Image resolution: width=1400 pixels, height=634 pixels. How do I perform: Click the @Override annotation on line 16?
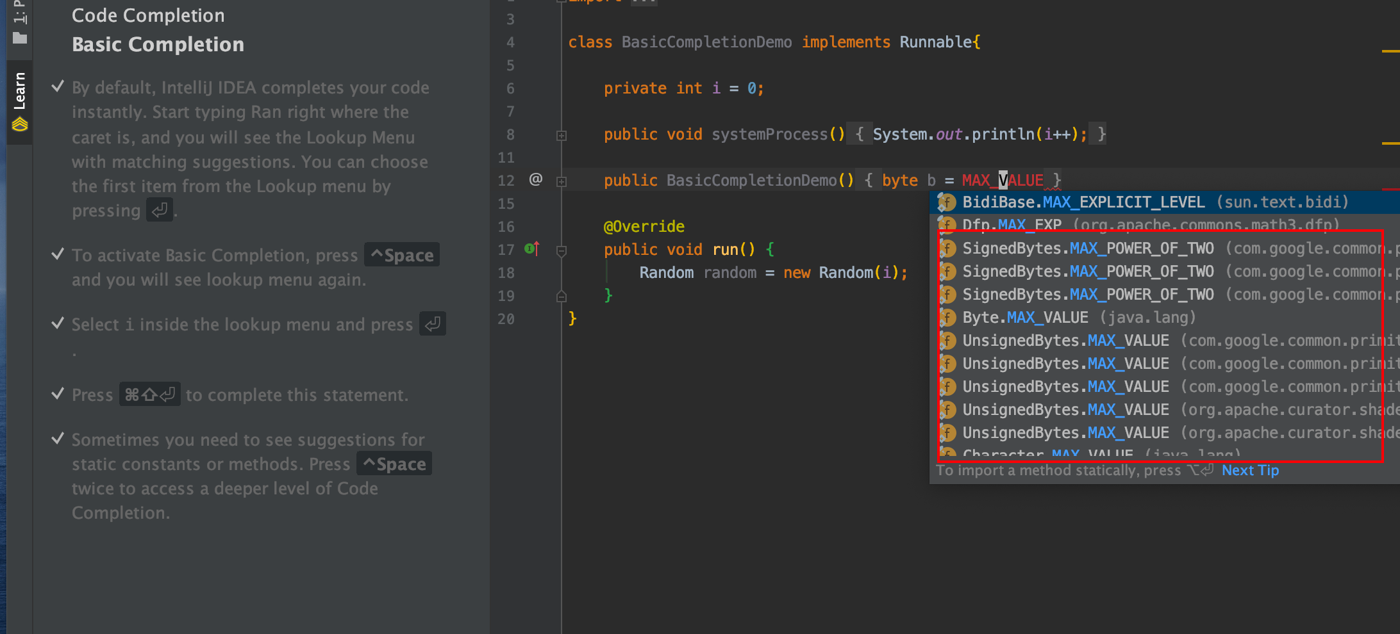click(644, 227)
